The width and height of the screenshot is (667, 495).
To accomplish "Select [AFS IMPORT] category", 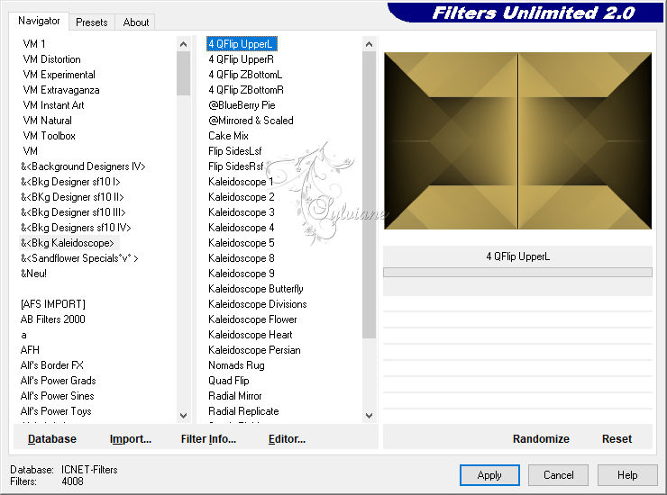I will (53, 304).
